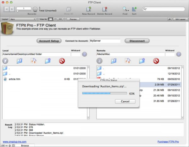Cancel the Auction_Items.zip download

[x=125, y=101]
